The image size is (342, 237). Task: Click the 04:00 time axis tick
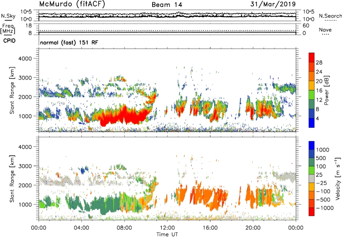pyautogui.click(x=81, y=228)
